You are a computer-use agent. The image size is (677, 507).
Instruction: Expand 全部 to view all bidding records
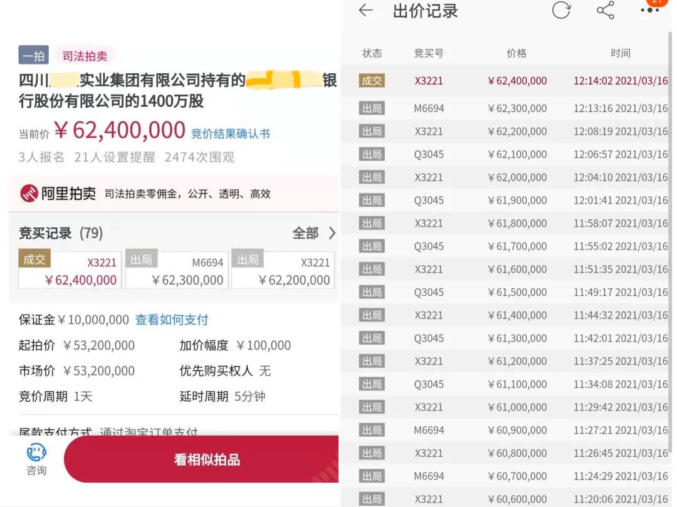[x=306, y=233]
